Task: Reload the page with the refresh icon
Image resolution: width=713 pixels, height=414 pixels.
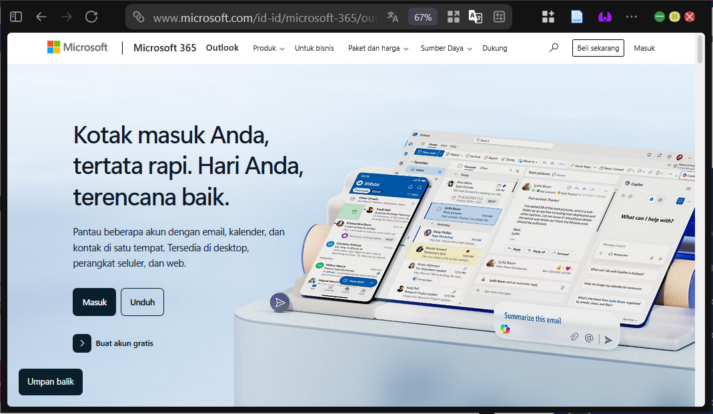Action: point(91,17)
